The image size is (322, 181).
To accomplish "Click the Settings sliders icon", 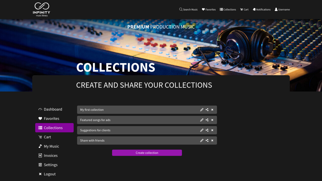I will click(40, 165).
